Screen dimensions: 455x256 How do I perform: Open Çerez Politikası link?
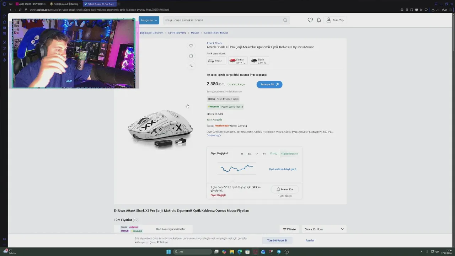point(159,242)
